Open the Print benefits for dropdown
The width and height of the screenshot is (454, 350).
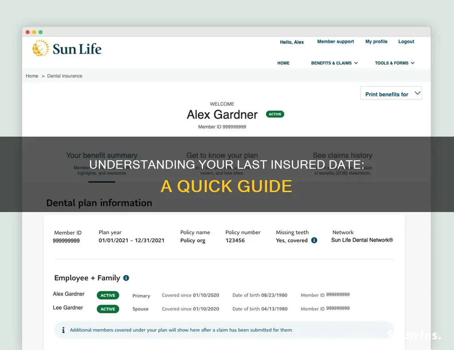[x=391, y=93]
